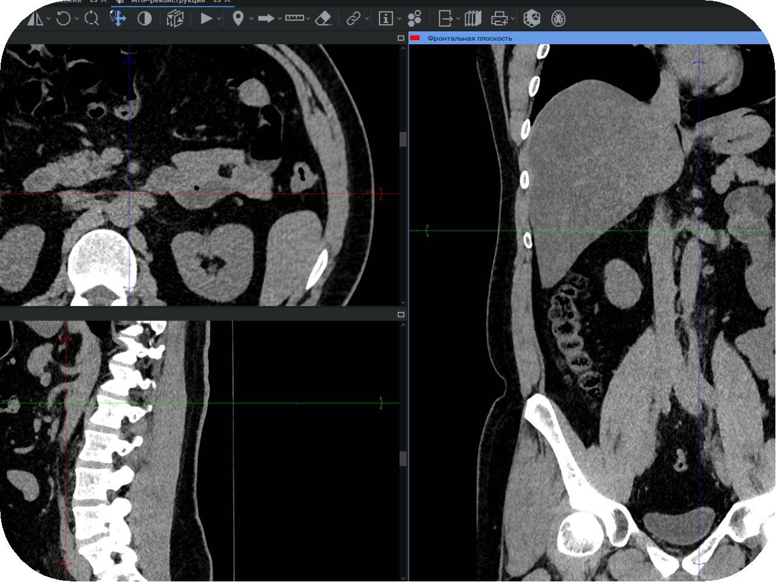The height and width of the screenshot is (582, 776).
Task: Pick the ruler measurement tool
Action: 294,19
